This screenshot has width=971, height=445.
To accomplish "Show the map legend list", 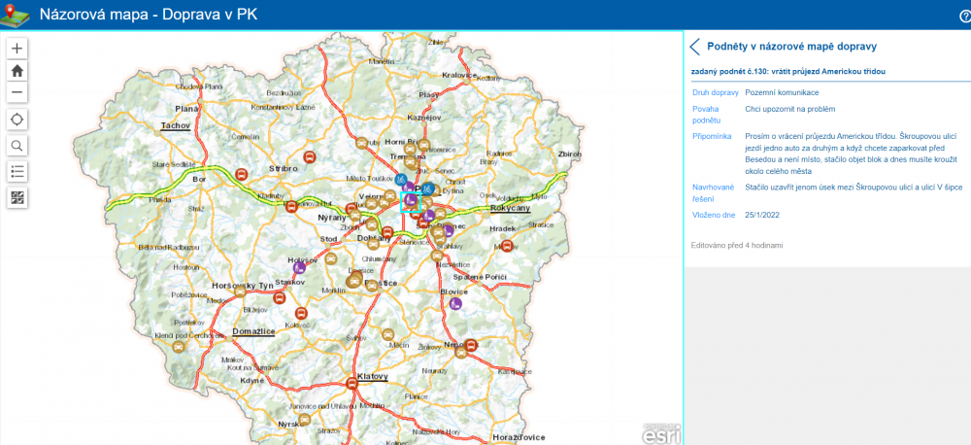I will pyautogui.click(x=17, y=172).
